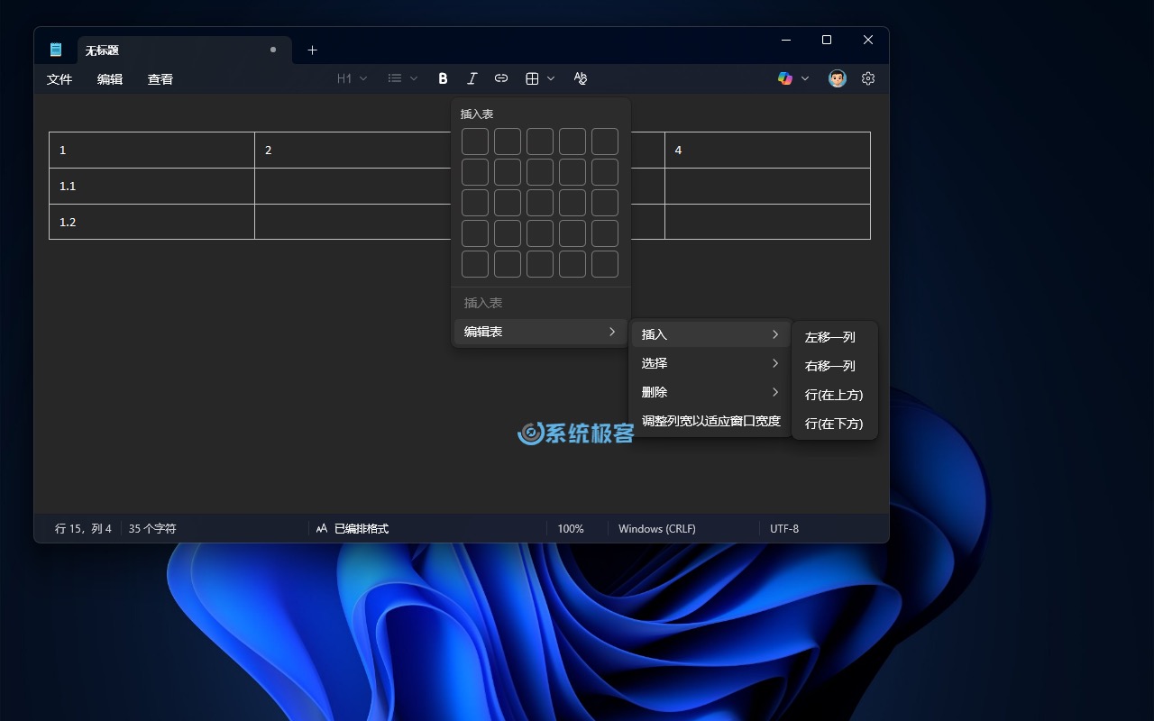The width and height of the screenshot is (1154, 721).
Task: Expand the Copilot dropdown arrow
Action: pos(805,78)
